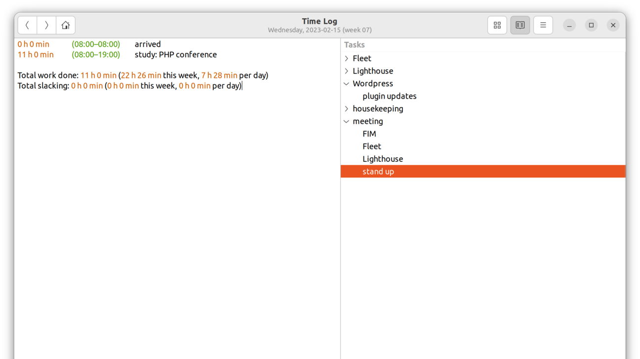This screenshot has width=640, height=359.
Task: Minimize the Time Log window
Action: [x=569, y=25]
